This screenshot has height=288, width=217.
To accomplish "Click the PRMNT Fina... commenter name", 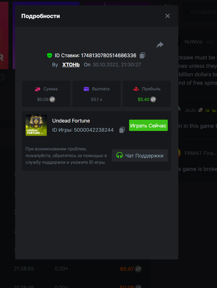I will coord(200,154).
